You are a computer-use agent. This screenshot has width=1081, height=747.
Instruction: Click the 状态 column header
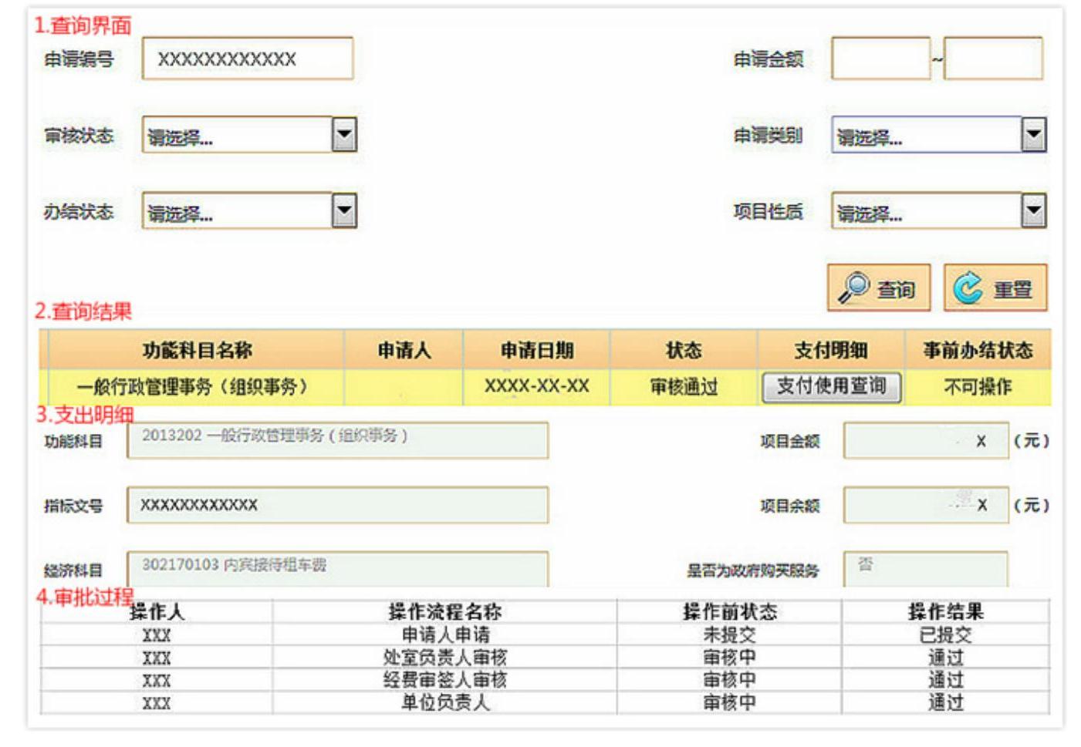coord(684,351)
